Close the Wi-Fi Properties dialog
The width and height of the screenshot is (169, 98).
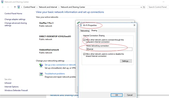click(134, 25)
